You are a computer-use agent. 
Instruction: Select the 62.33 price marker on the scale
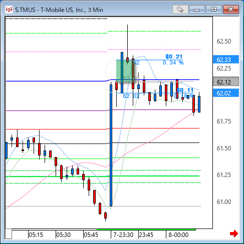226,59
